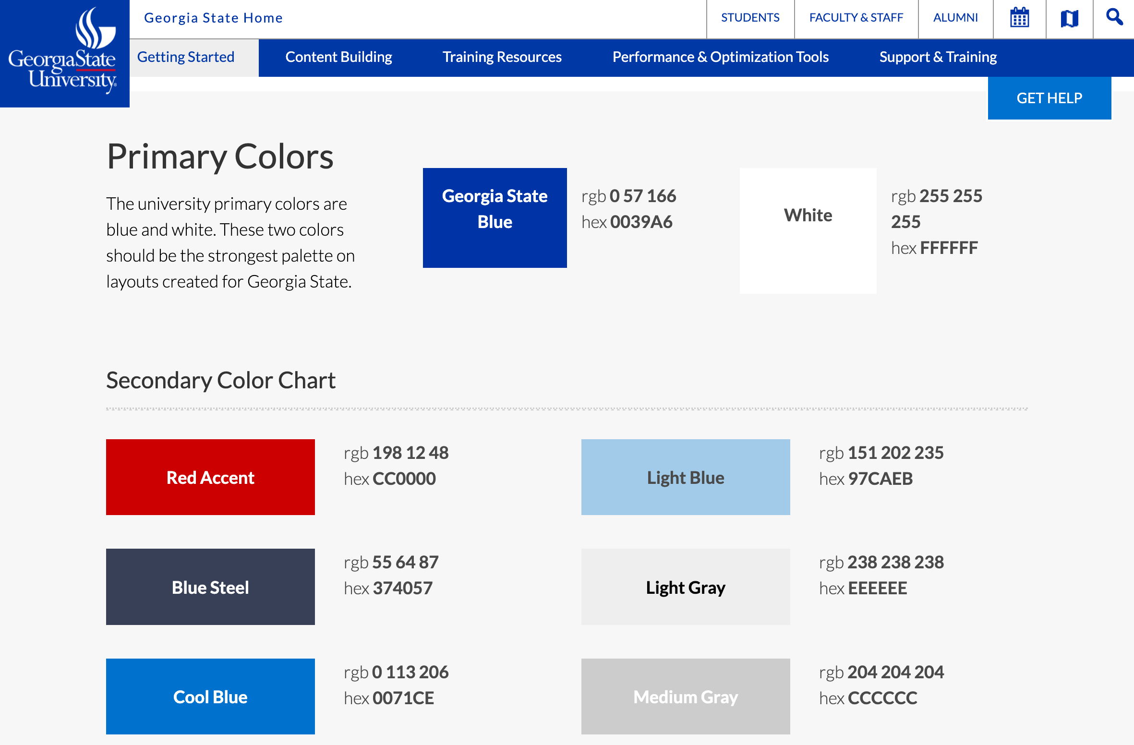Expand the Support & Training menu

[x=938, y=57]
